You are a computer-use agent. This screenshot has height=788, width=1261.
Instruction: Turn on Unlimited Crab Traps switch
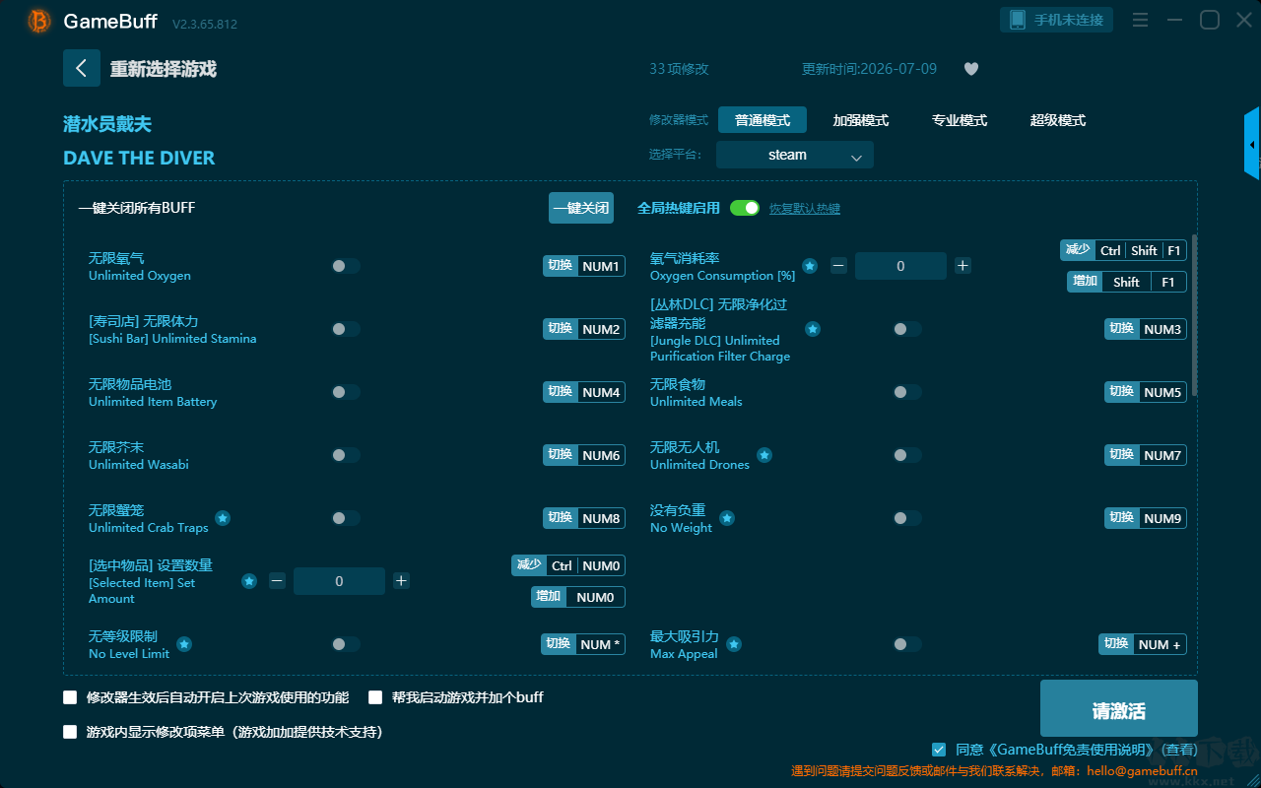coord(346,518)
